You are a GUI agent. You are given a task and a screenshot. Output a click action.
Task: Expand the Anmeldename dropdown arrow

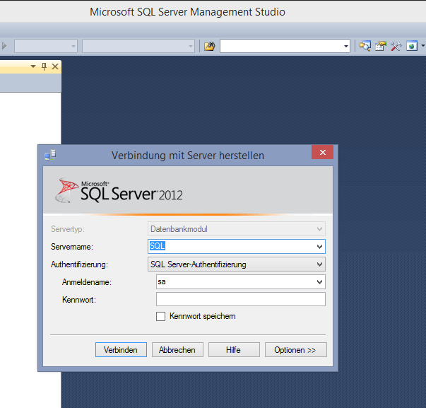point(319,282)
